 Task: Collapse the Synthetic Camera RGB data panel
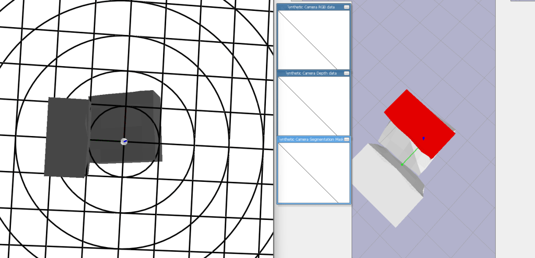[346, 7]
